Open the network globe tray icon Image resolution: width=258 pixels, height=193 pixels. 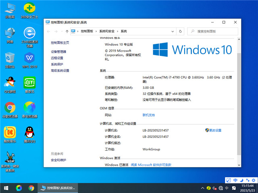tap(221, 188)
